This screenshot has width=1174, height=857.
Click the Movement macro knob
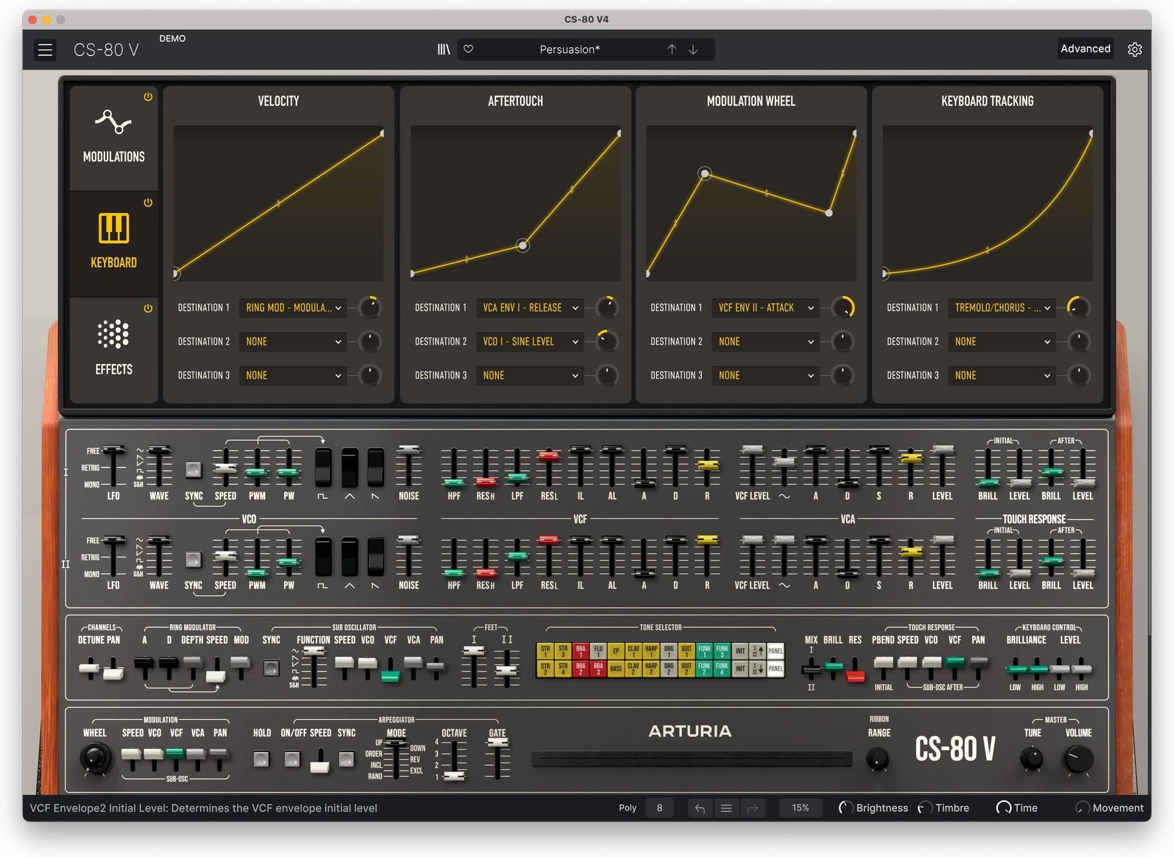pos(1083,808)
